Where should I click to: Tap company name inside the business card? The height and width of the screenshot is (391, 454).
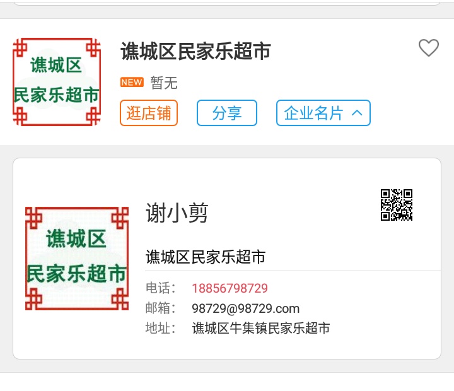coord(206,257)
